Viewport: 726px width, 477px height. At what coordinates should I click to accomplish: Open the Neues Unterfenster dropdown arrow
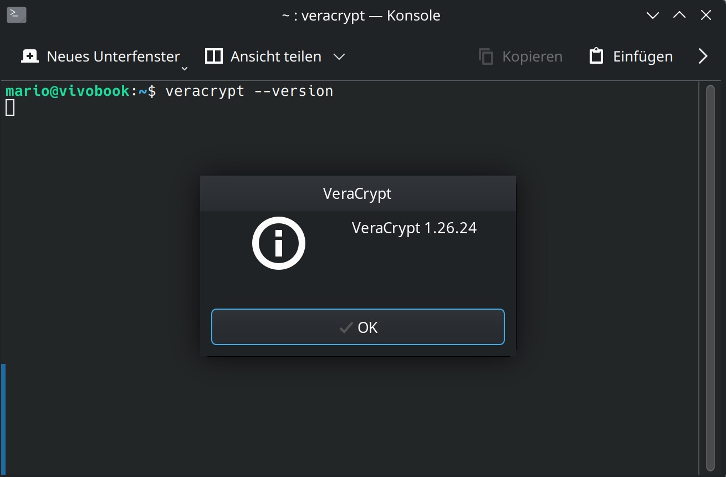(185, 68)
